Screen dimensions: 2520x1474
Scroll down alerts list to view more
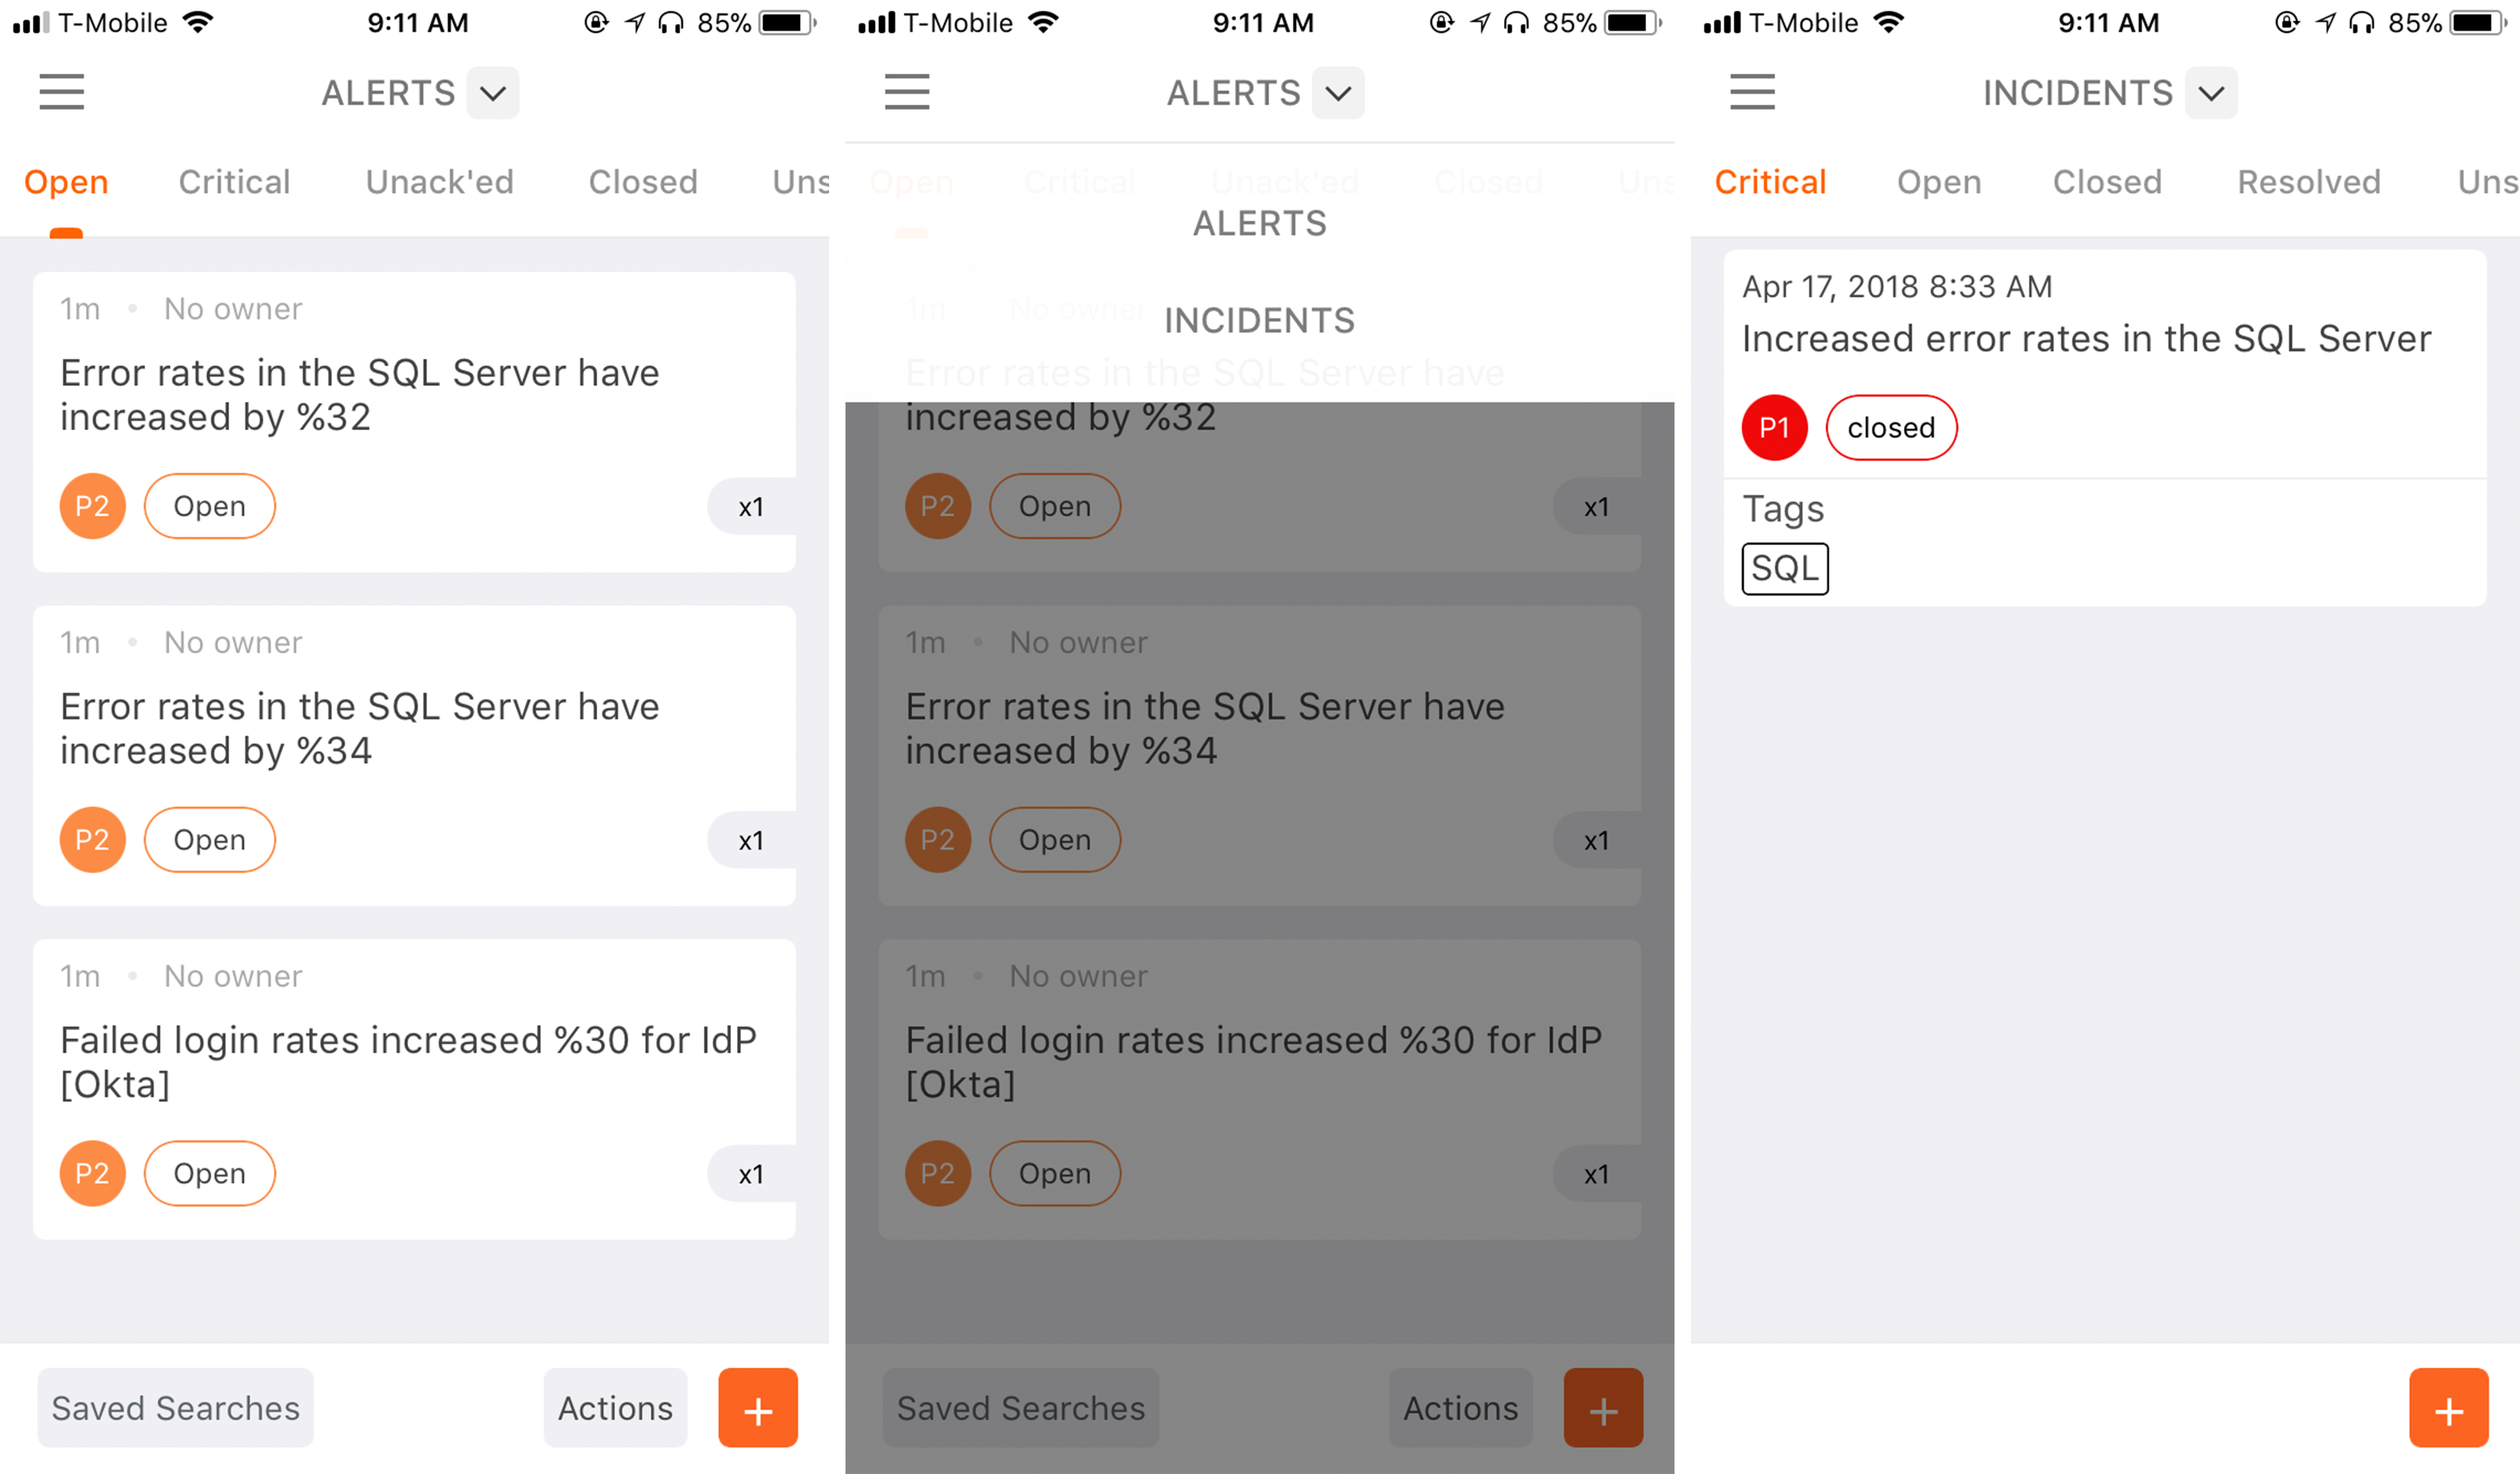(x=418, y=790)
